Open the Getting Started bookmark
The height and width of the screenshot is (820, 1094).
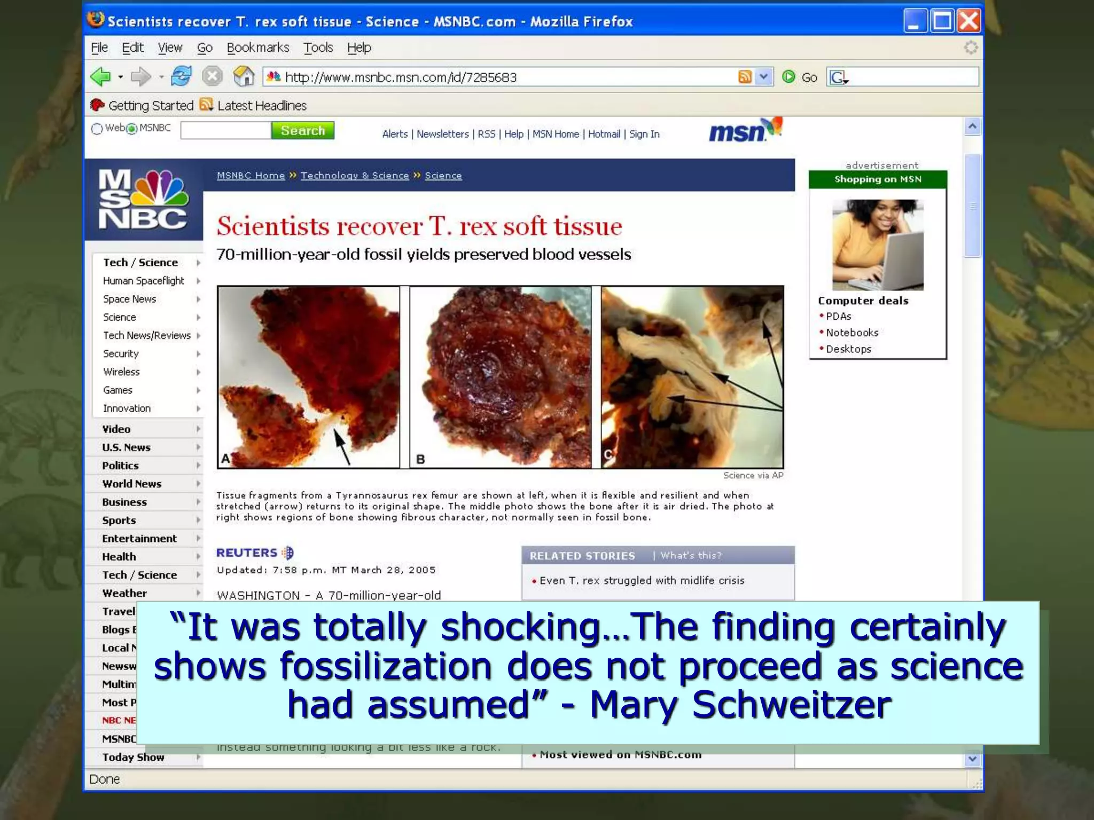(x=142, y=105)
